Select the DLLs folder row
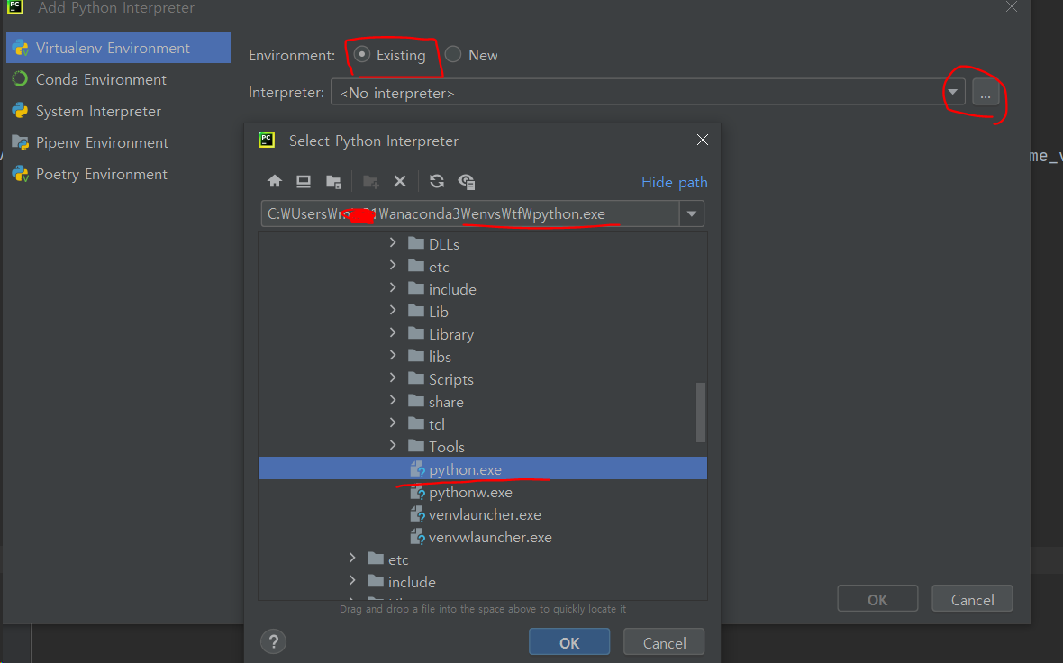Screen dimensions: 1063x663 click(x=482, y=243)
